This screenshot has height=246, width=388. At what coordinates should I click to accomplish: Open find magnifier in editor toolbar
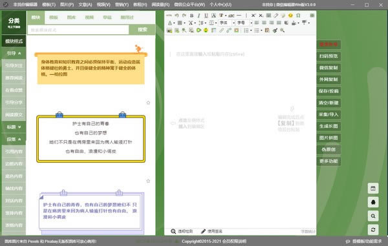(282, 30)
